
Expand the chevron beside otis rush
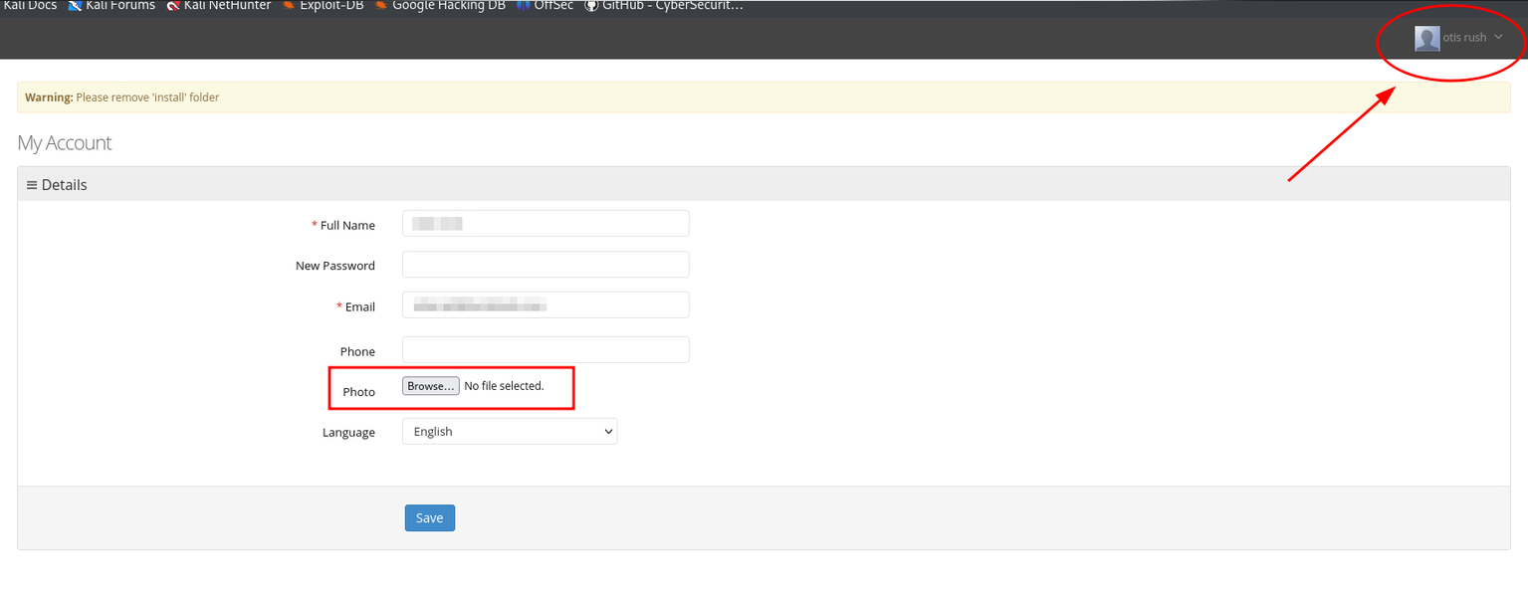click(1498, 38)
